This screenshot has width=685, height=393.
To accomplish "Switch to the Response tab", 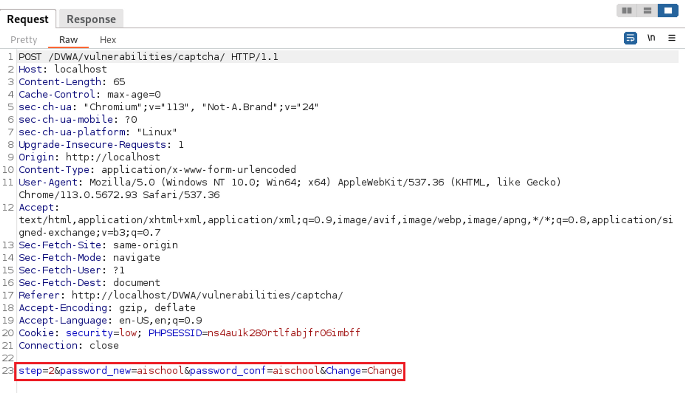I will [91, 19].
